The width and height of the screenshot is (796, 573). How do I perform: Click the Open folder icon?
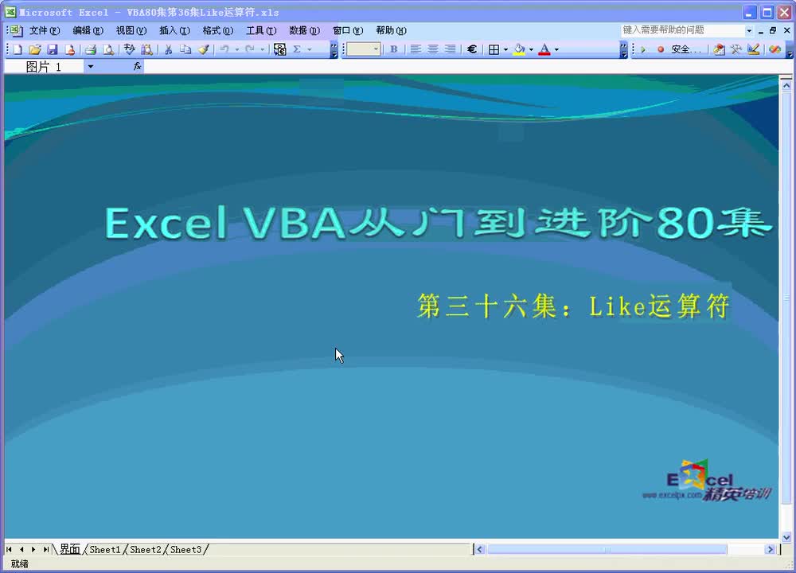[x=34, y=49]
